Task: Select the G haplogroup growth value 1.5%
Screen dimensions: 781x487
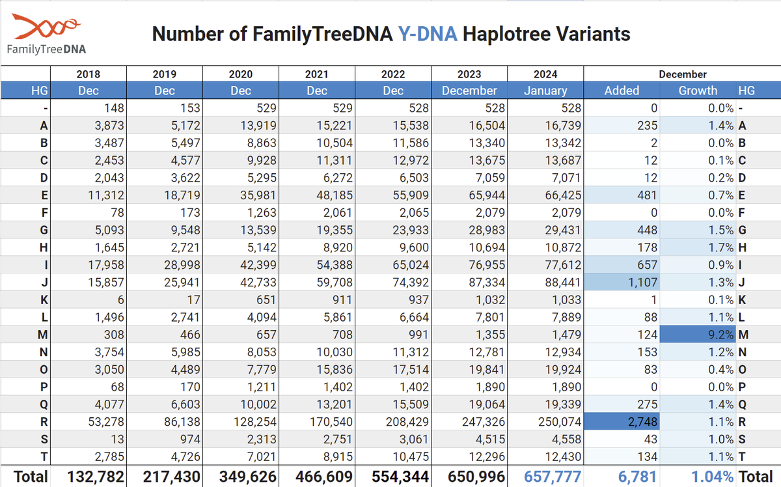Action: (x=698, y=230)
